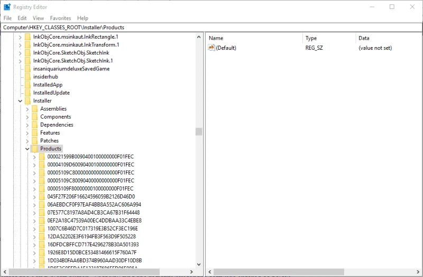Expand the Assemblies key
This screenshot has width=423, height=277.
click(x=27, y=109)
